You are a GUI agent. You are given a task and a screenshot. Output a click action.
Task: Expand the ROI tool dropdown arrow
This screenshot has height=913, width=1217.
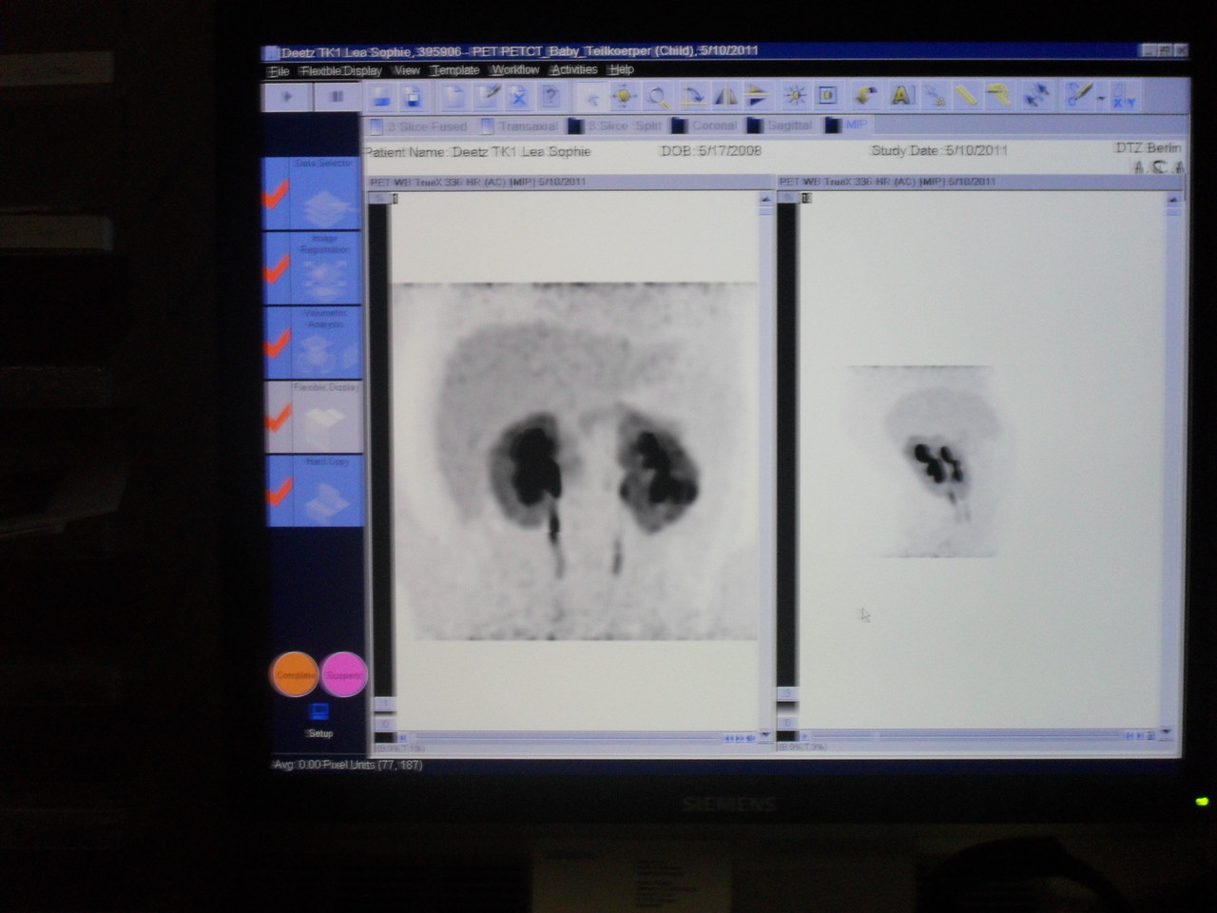[x=1101, y=98]
